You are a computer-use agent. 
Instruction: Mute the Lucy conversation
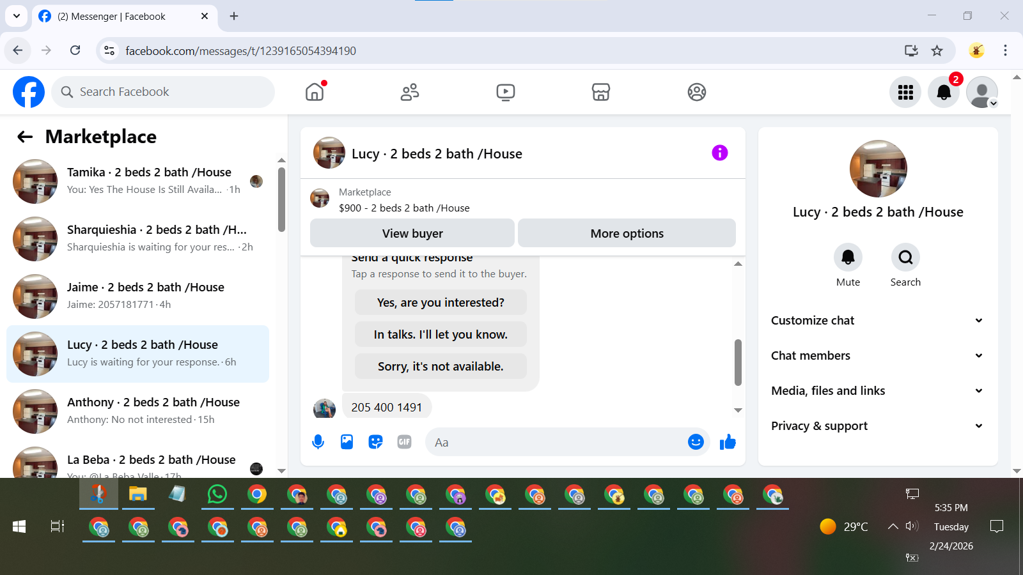[848, 257]
